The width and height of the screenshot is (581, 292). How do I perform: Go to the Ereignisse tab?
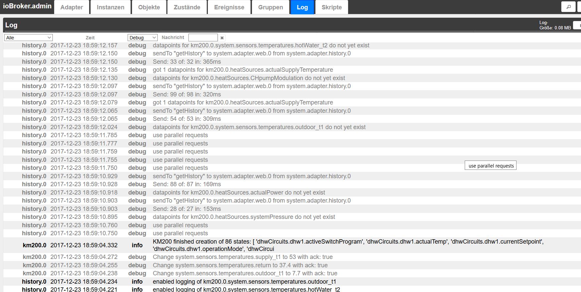pos(229,7)
